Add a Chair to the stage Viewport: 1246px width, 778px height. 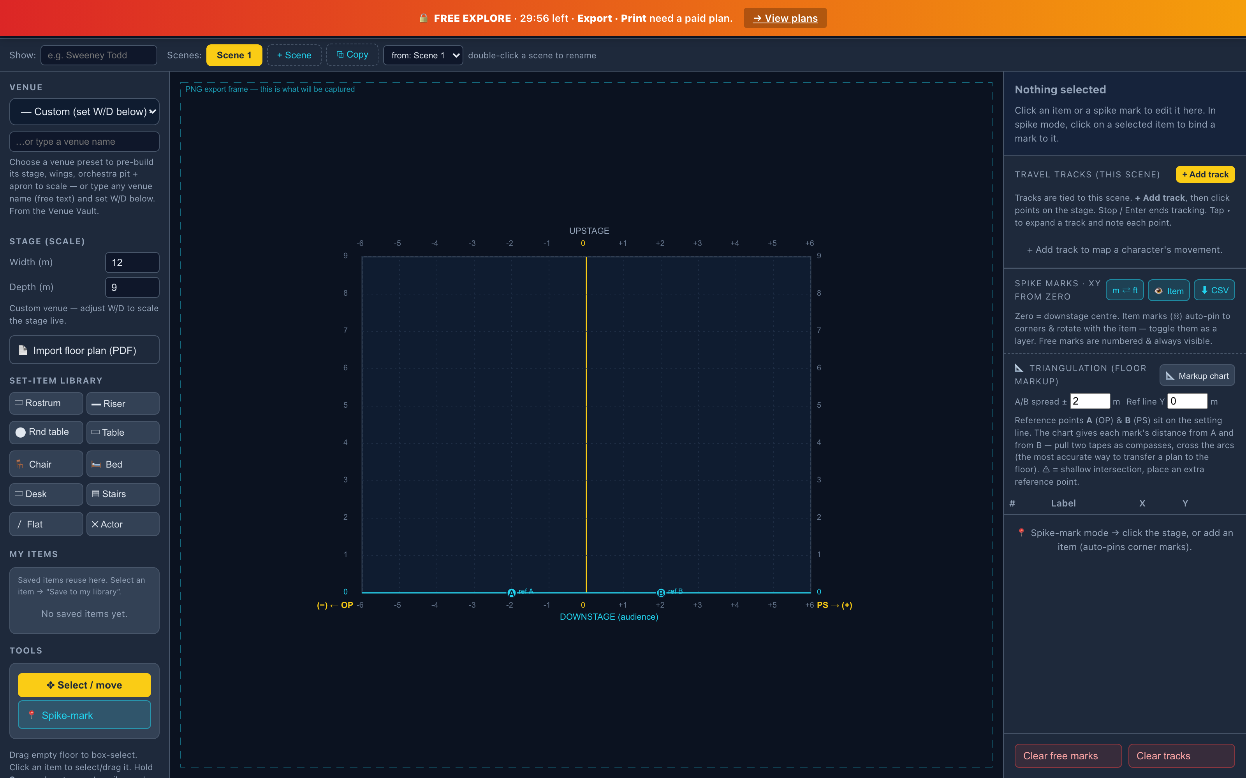(x=46, y=464)
